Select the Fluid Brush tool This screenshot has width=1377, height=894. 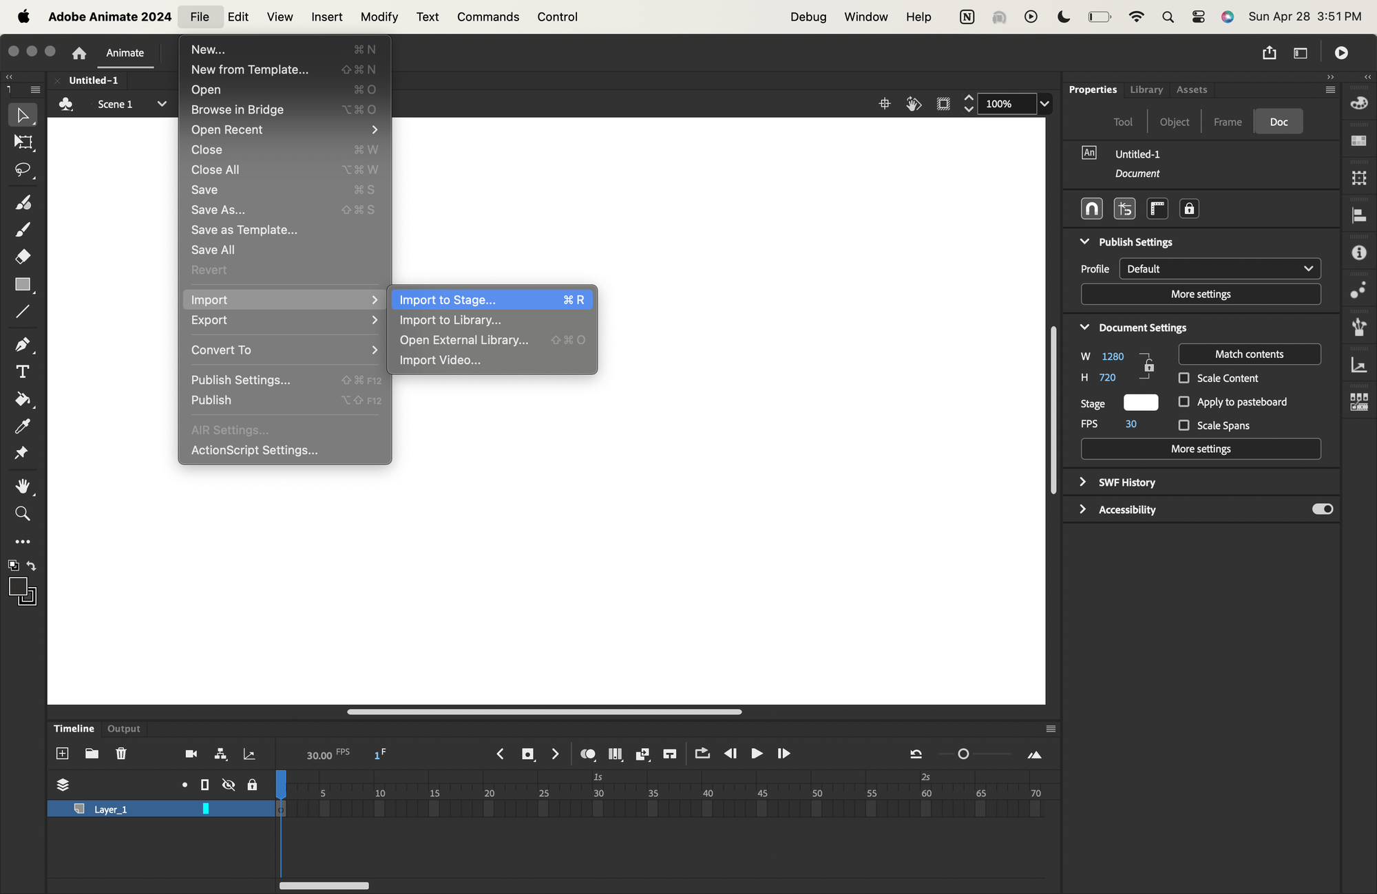click(23, 202)
